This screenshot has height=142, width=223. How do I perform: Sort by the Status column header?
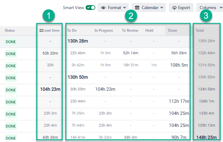pyautogui.click(x=10, y=30)
